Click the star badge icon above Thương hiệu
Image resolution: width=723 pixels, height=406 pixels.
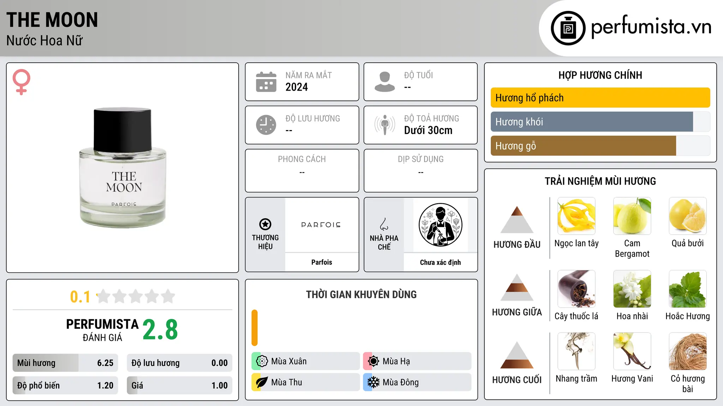tap(265, 224)
